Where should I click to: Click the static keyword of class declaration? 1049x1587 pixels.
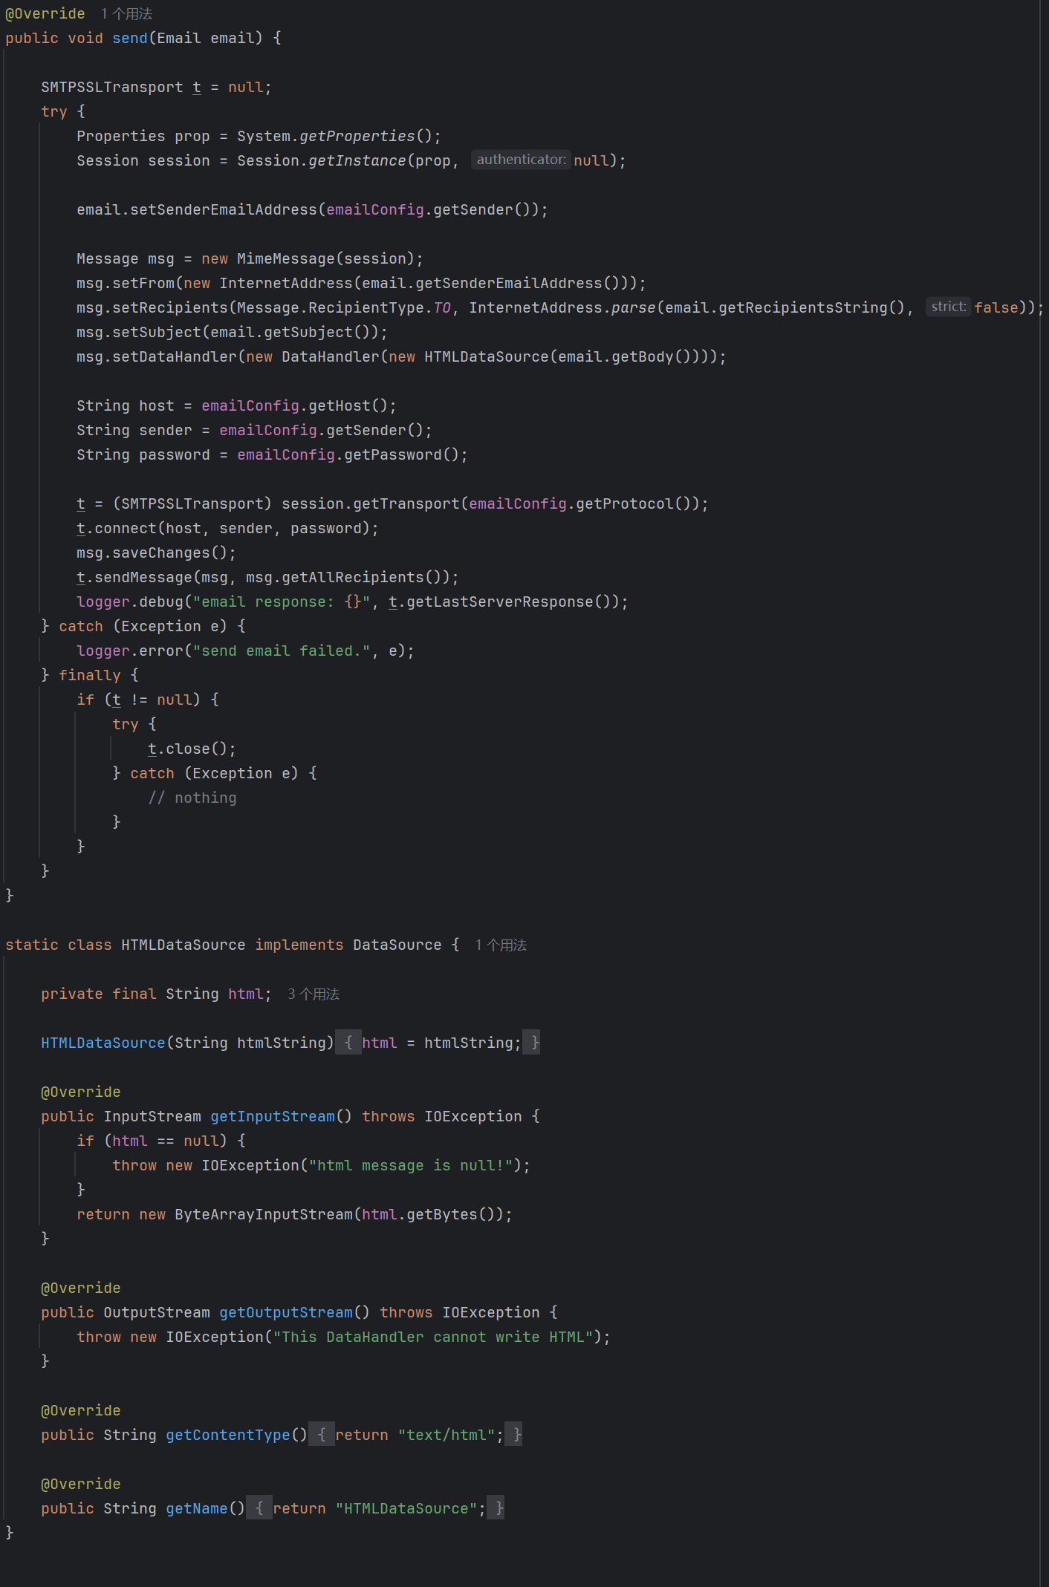pyautogui.click(x=32, y=945)
